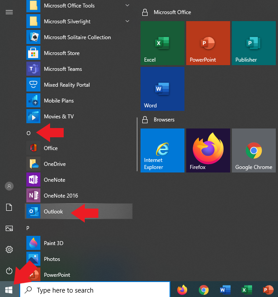Launch the PowerPoint tile
This screenshot has width=278, height=297.
click(x=208, y=43)
